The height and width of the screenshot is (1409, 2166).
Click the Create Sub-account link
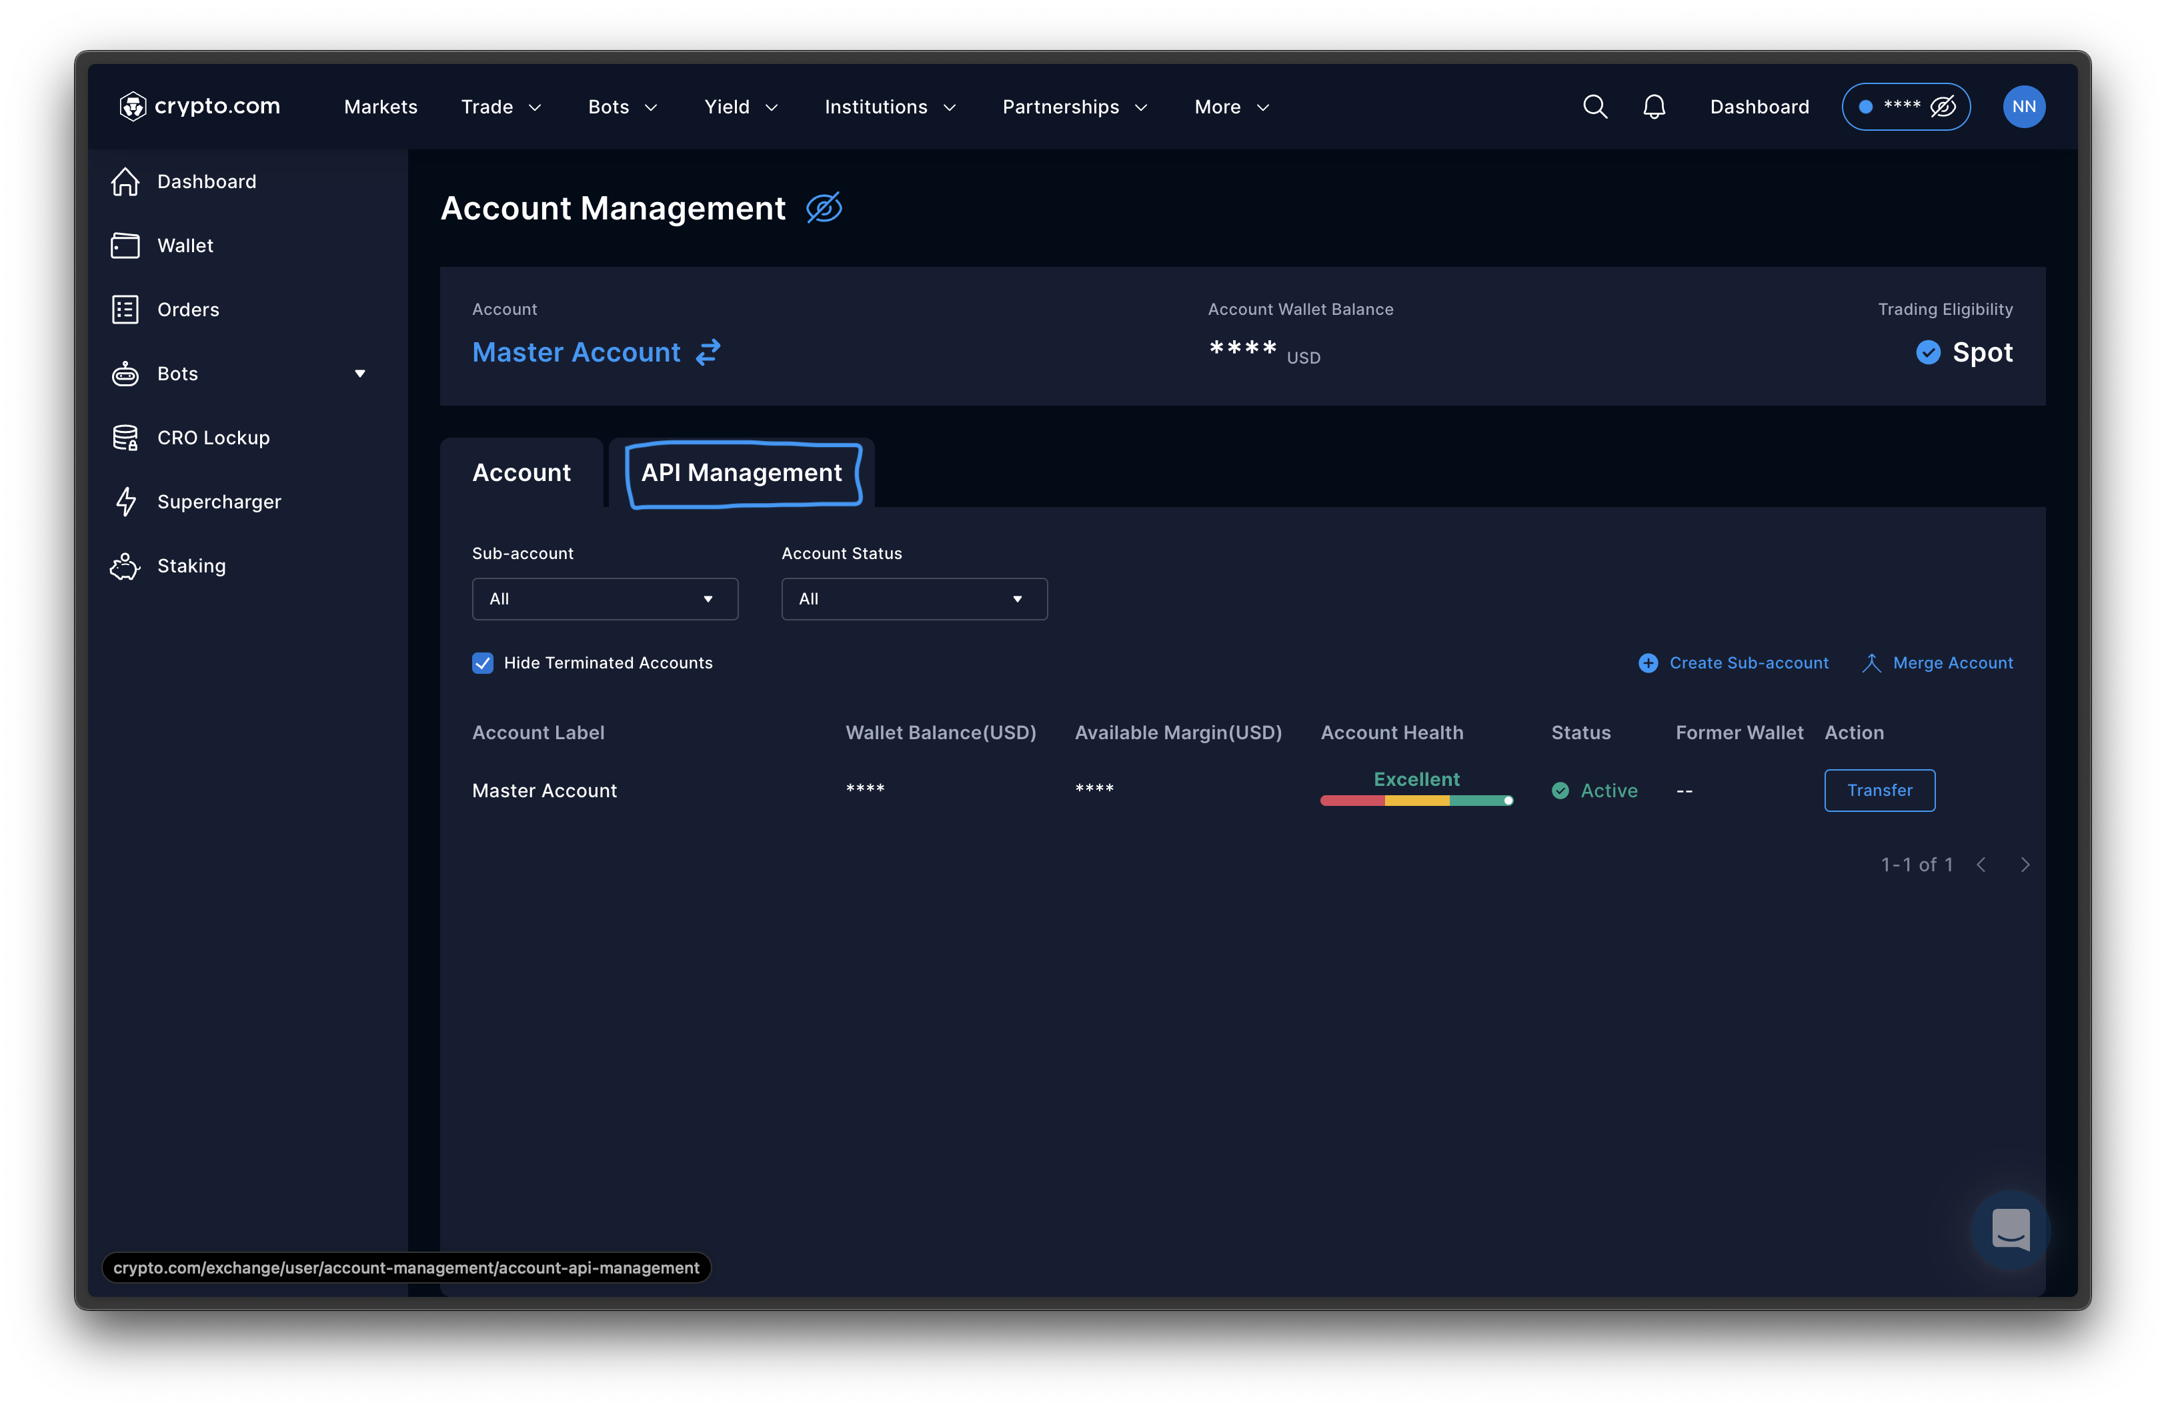(1749, 662)
